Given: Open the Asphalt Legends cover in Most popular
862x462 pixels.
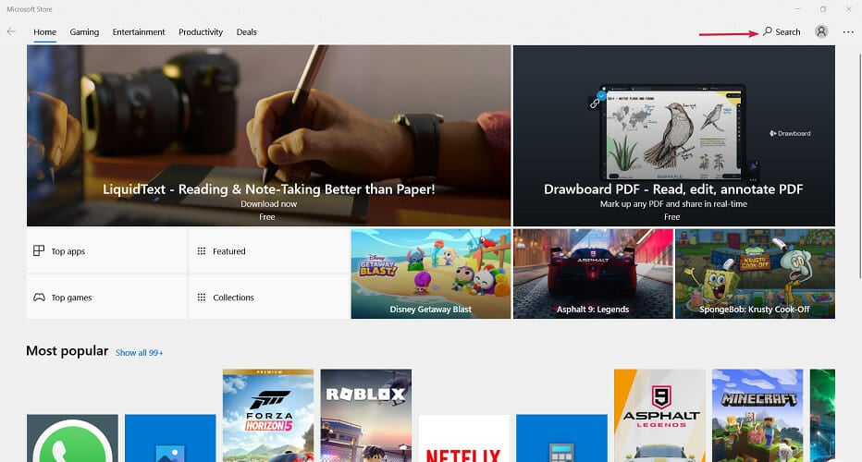Looking at the screenshot, I should (x=659, y=415).
